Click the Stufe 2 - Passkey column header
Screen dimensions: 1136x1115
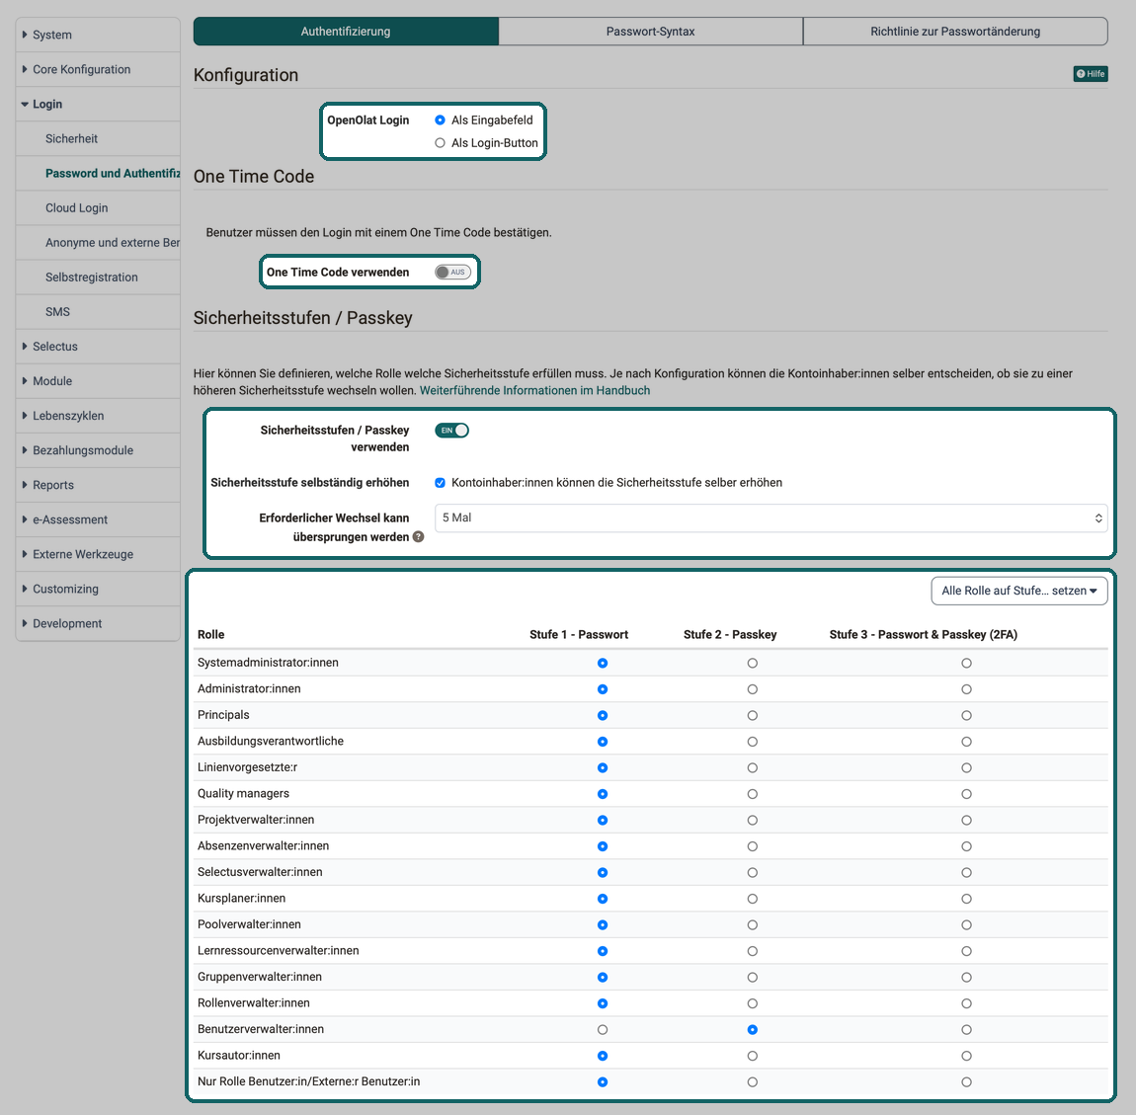click(x=730, y=635)
